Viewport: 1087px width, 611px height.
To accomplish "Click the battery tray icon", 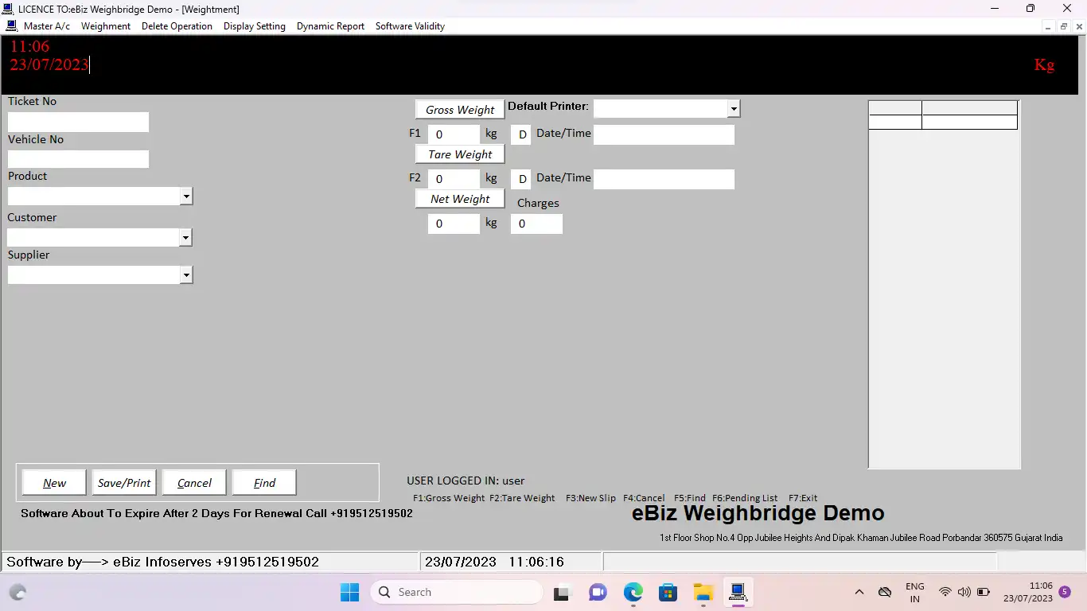I will 984,592.
